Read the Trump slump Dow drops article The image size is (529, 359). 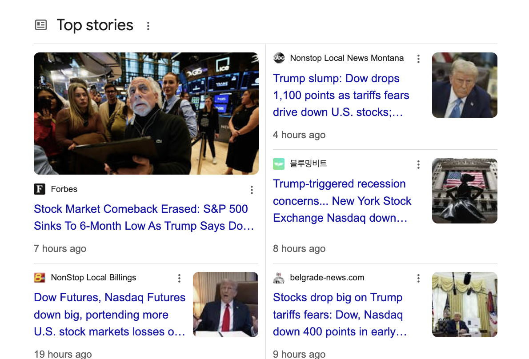341,95
